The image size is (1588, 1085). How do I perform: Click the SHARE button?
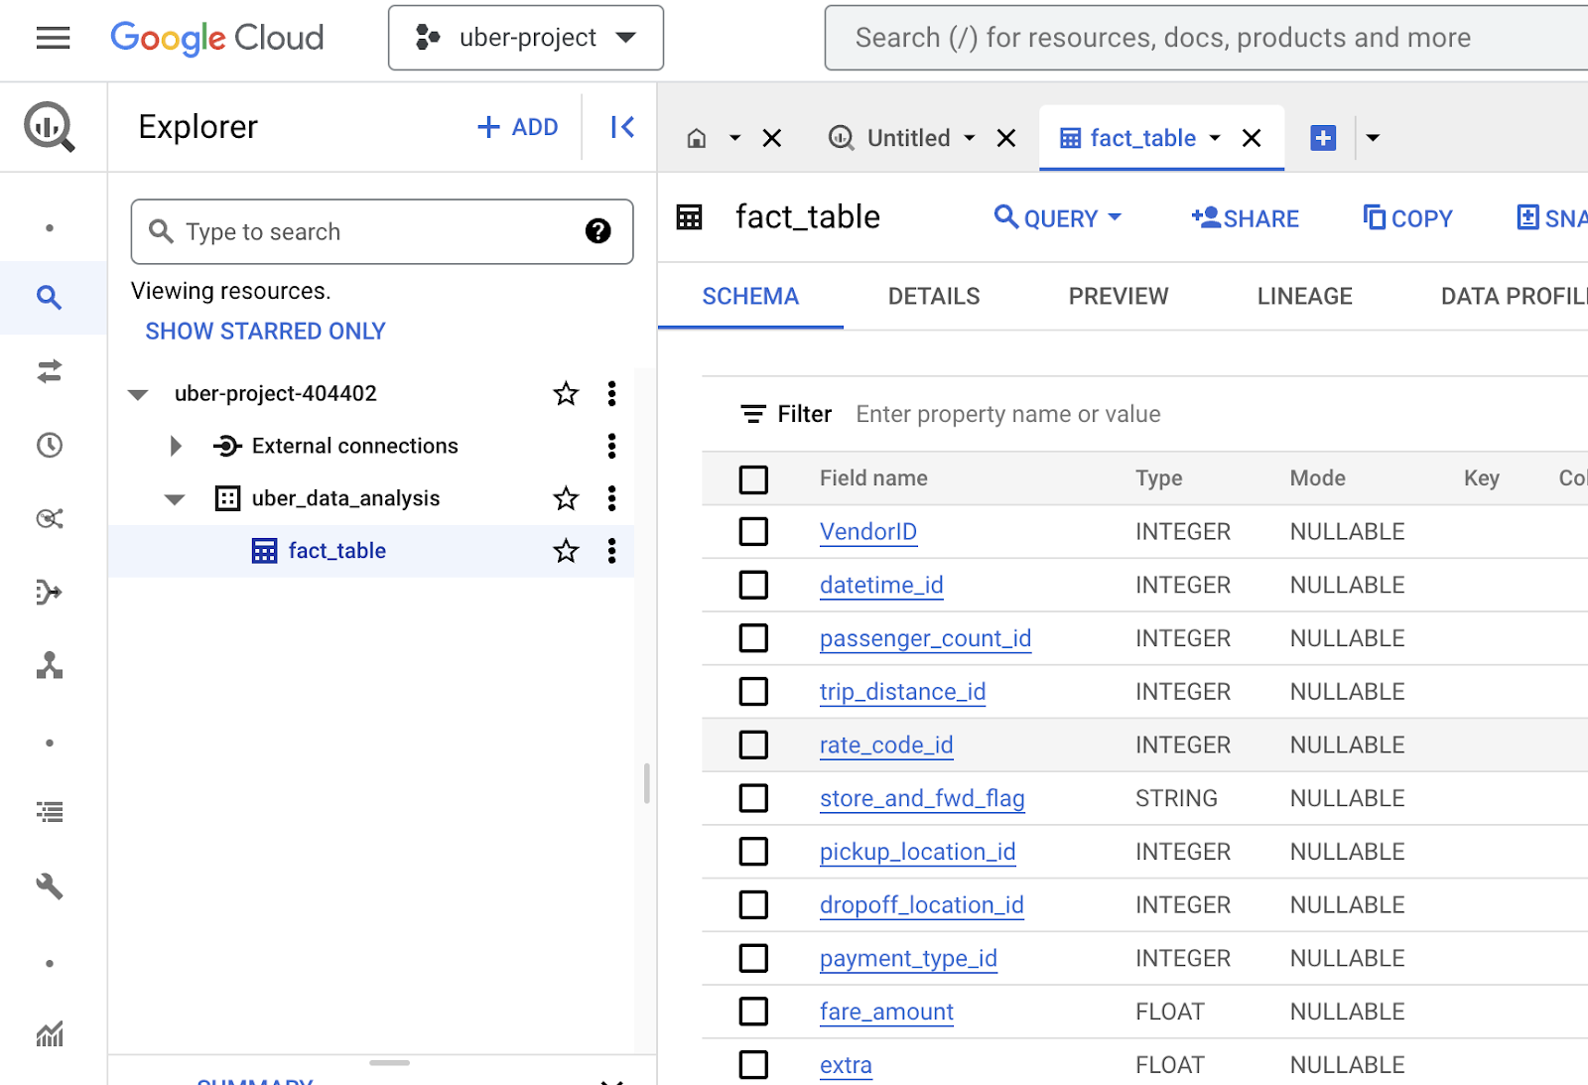point(1246,218)
